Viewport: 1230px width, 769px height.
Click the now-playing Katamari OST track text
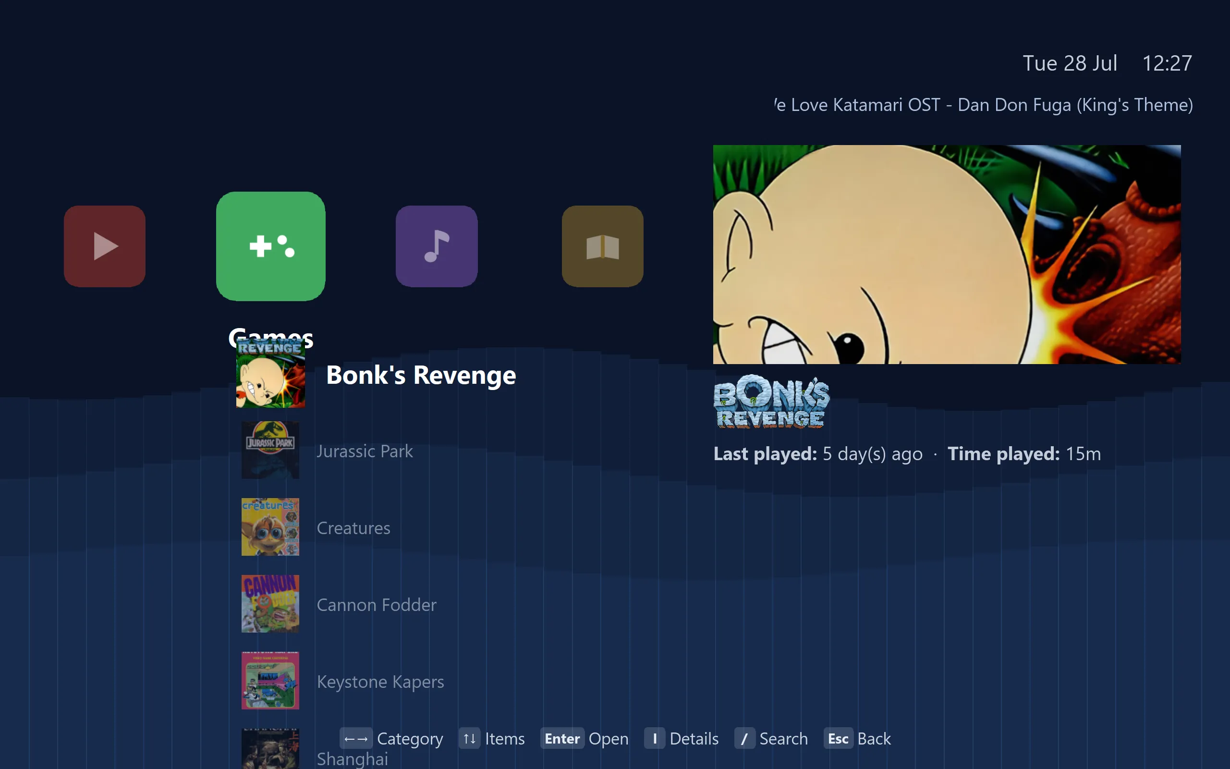(983, 105)
